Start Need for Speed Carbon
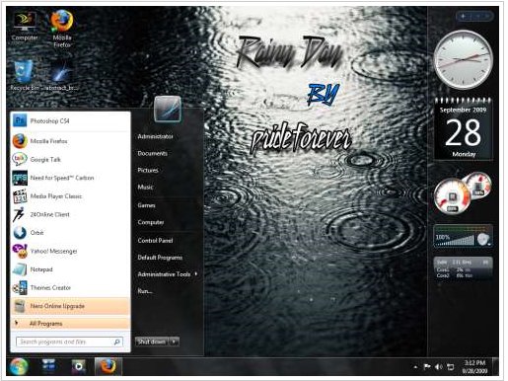 (70, 178)
